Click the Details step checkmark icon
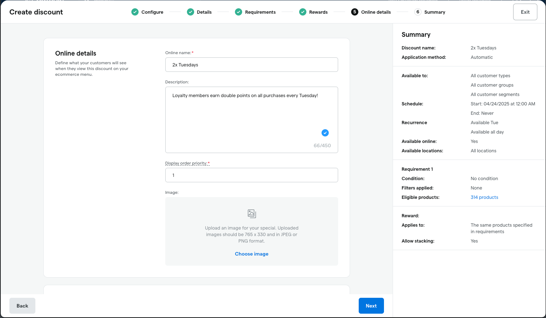 pos(191,12)
